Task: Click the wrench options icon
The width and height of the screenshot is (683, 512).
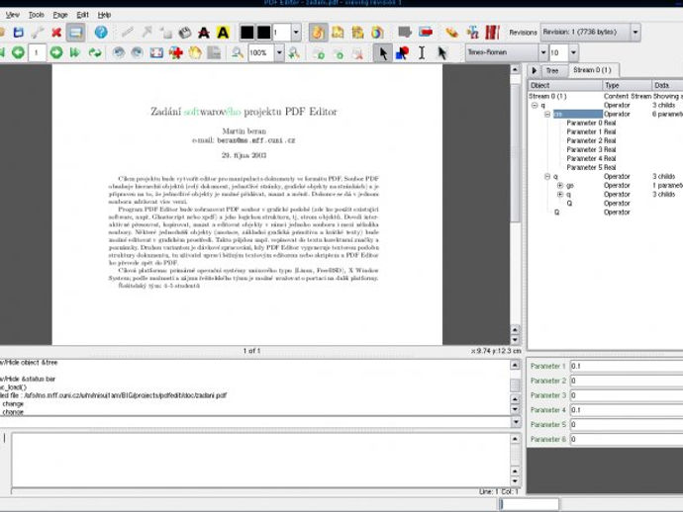Action: [38, 33]
